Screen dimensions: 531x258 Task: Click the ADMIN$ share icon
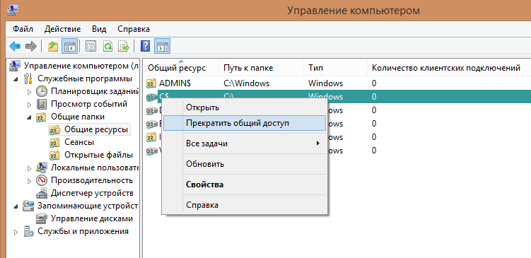[x=151, y=83]
